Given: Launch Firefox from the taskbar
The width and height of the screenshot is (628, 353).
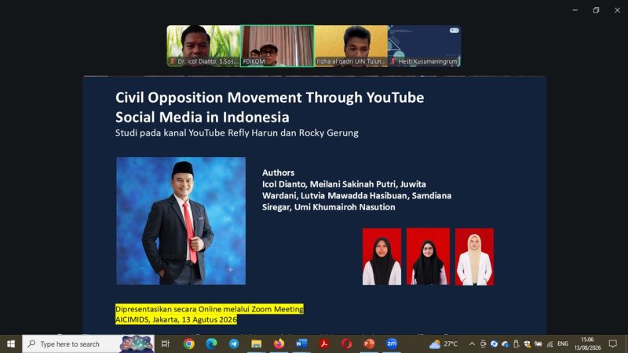Looking at the screenshot, I should (279, 344).
